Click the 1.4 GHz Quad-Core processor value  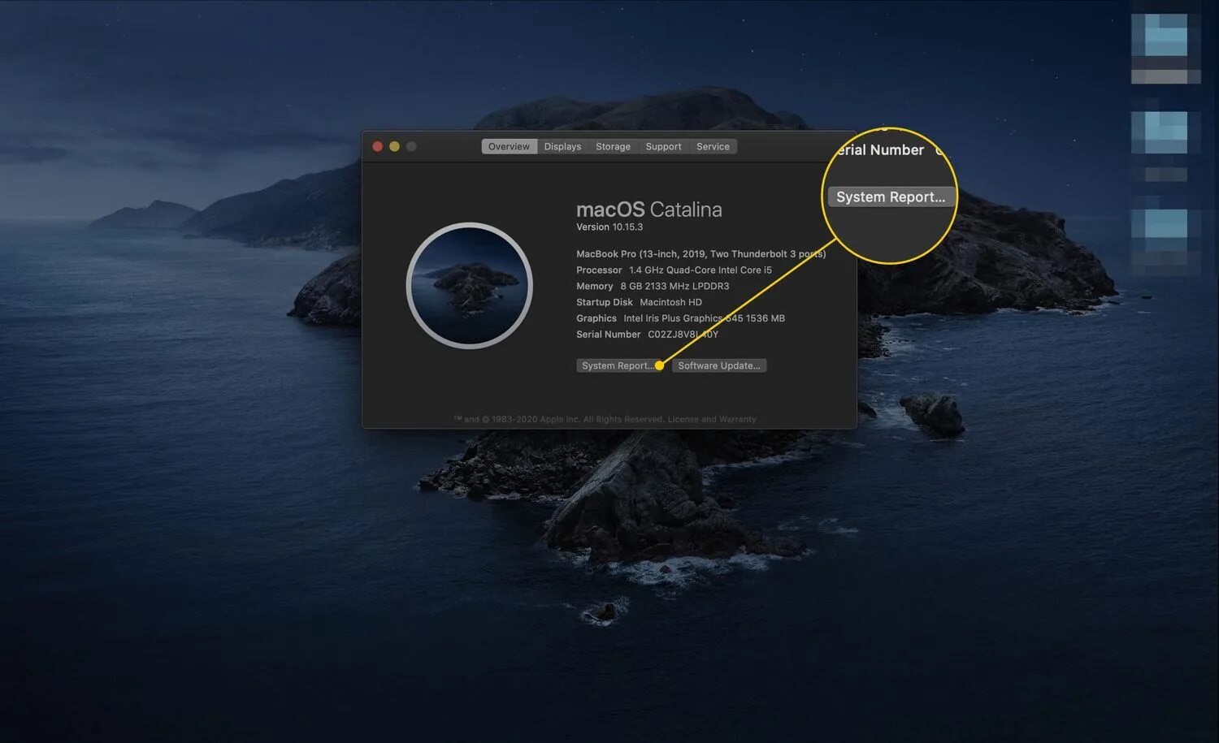point(701,270)
